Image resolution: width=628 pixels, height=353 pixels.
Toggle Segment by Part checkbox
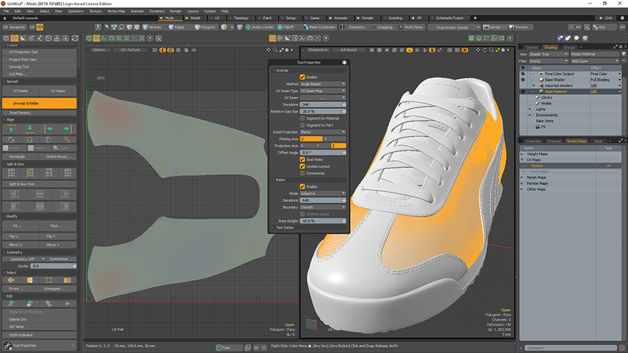pyautogui.click(x=302, y=125)
